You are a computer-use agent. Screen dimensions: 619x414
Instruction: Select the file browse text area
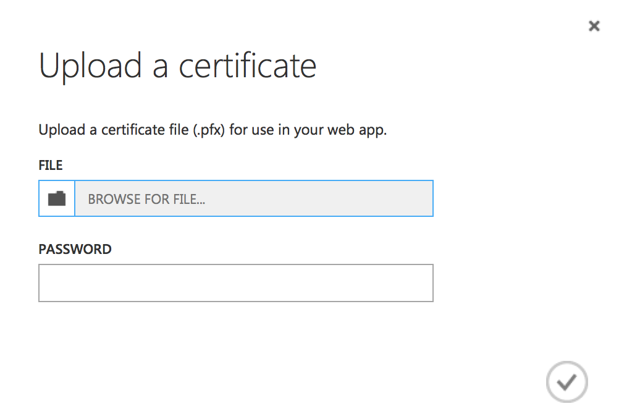pos(253,198)
